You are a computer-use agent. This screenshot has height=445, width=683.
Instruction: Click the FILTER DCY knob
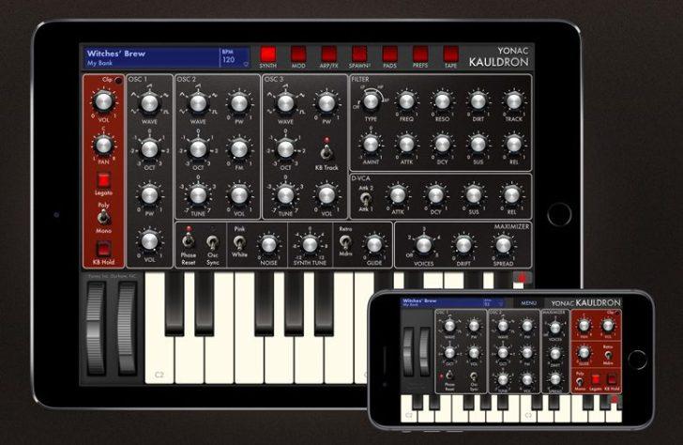tap(442, 144)
